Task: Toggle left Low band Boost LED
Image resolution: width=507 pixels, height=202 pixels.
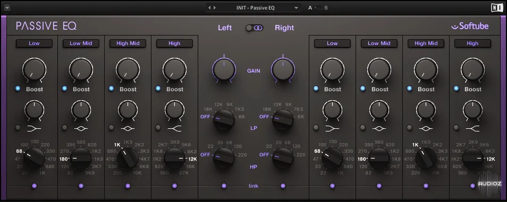Action: pos(18,89)
